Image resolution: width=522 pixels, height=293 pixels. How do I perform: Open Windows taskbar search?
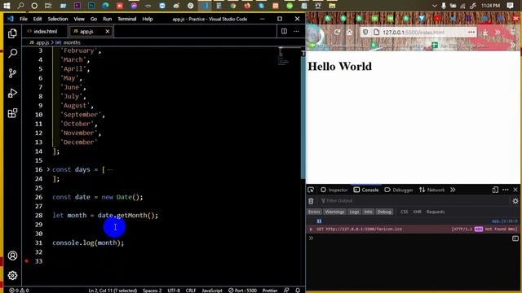coord(20,6)
